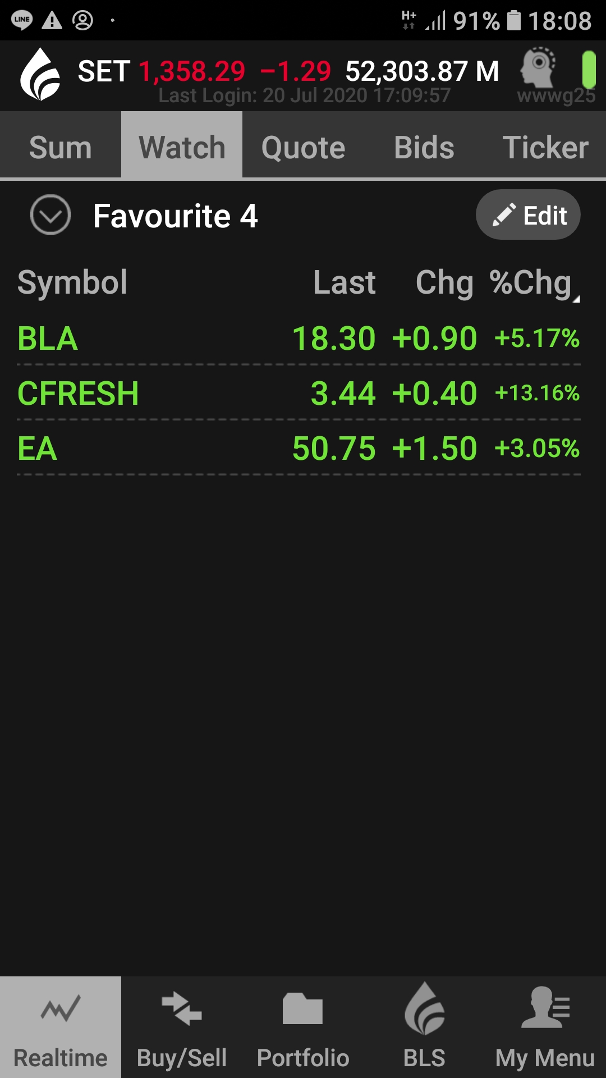The image size is (606, 1078).
Task: Select the BLA symbol row
Action: [299, 338]
